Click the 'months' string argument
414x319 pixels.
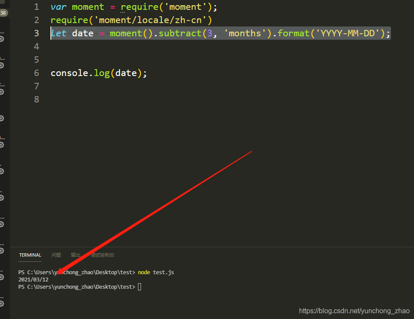click(245, 33)
